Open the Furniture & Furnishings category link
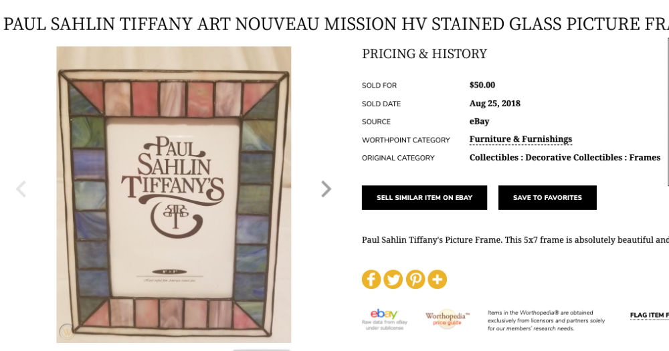The height and width of the screenshot is (351, 669). (x=520, y=139)
